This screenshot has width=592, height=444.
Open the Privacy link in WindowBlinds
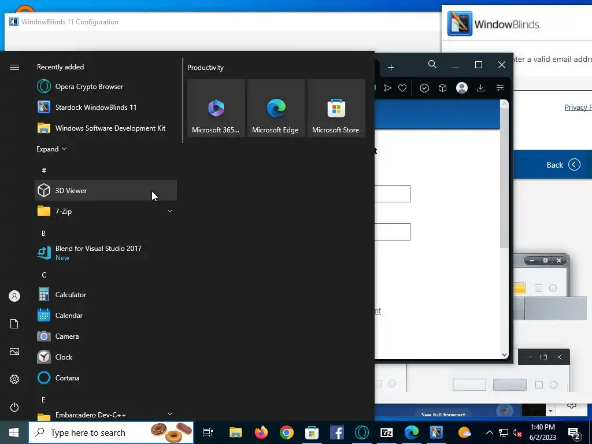pyautogui.click(x=578, y=107)
